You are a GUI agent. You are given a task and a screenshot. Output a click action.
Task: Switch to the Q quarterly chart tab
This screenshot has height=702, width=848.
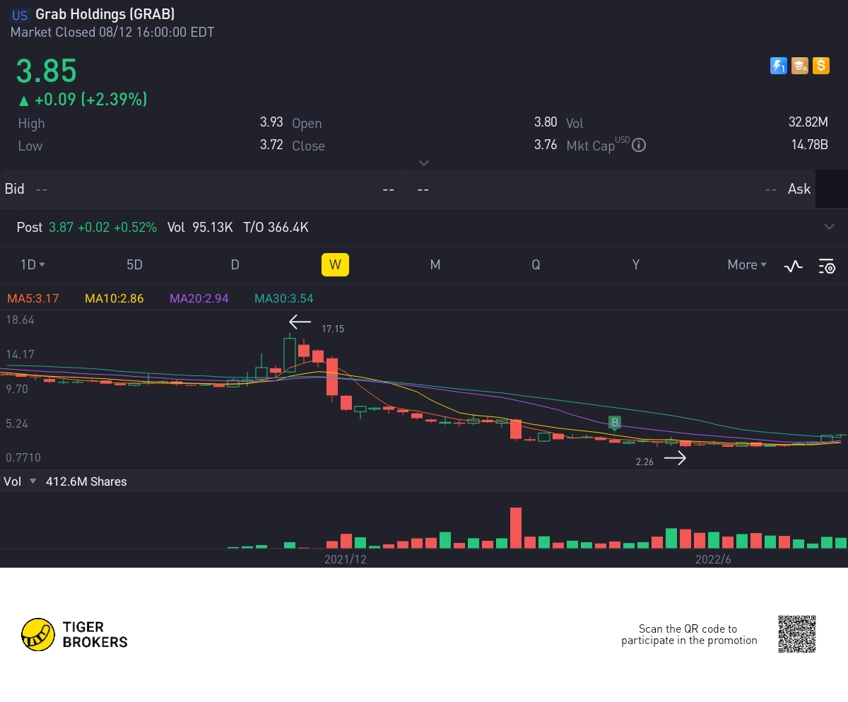(536, 264)
